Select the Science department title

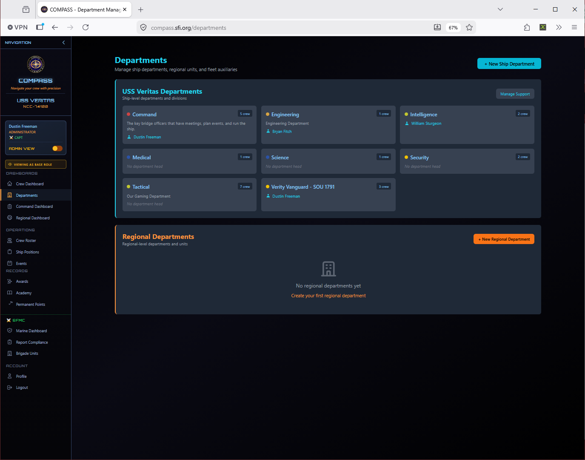point(280,158)
